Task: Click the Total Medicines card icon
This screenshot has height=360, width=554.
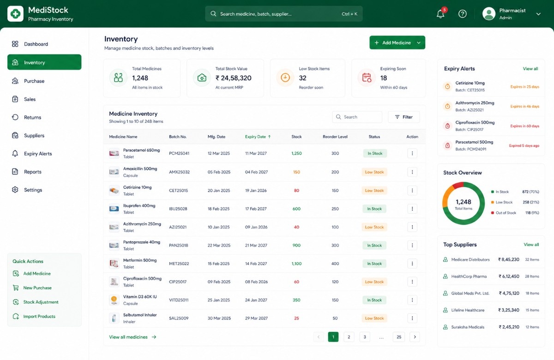Action: 119,78
